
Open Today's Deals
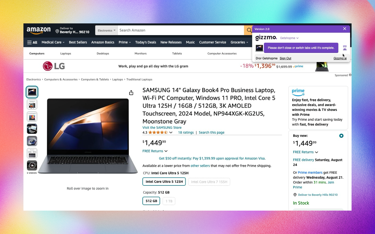(x=146, y=42)
